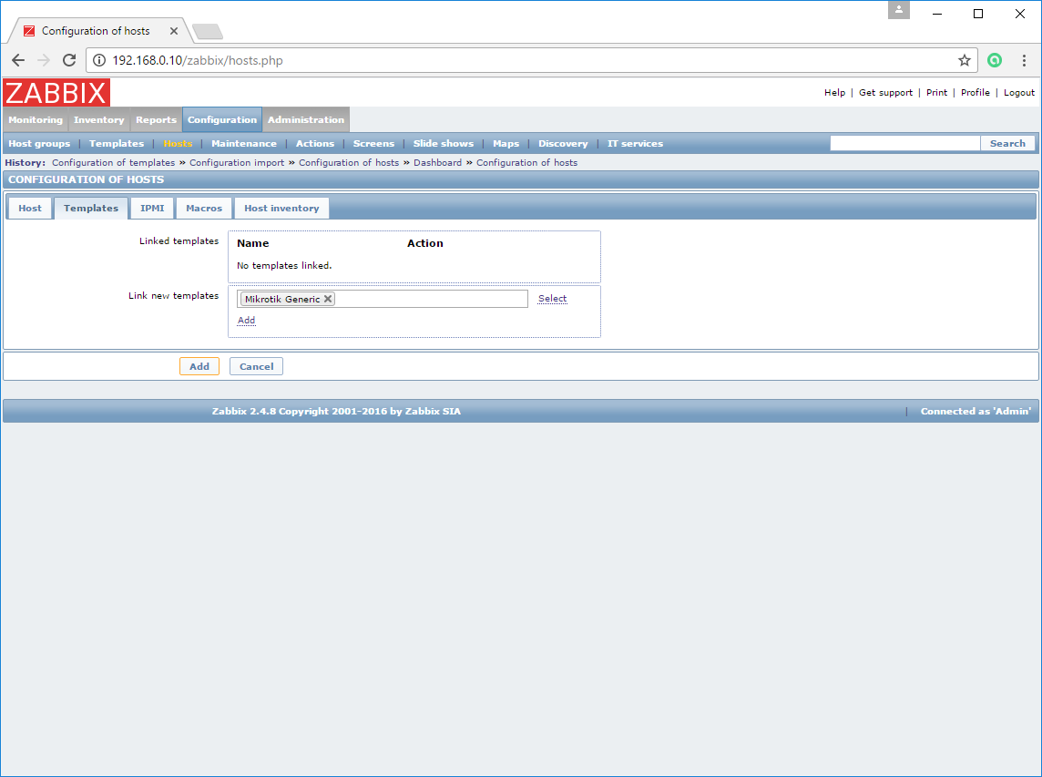
Task: Open Maintenance configuration
Action: pos(244,144)
